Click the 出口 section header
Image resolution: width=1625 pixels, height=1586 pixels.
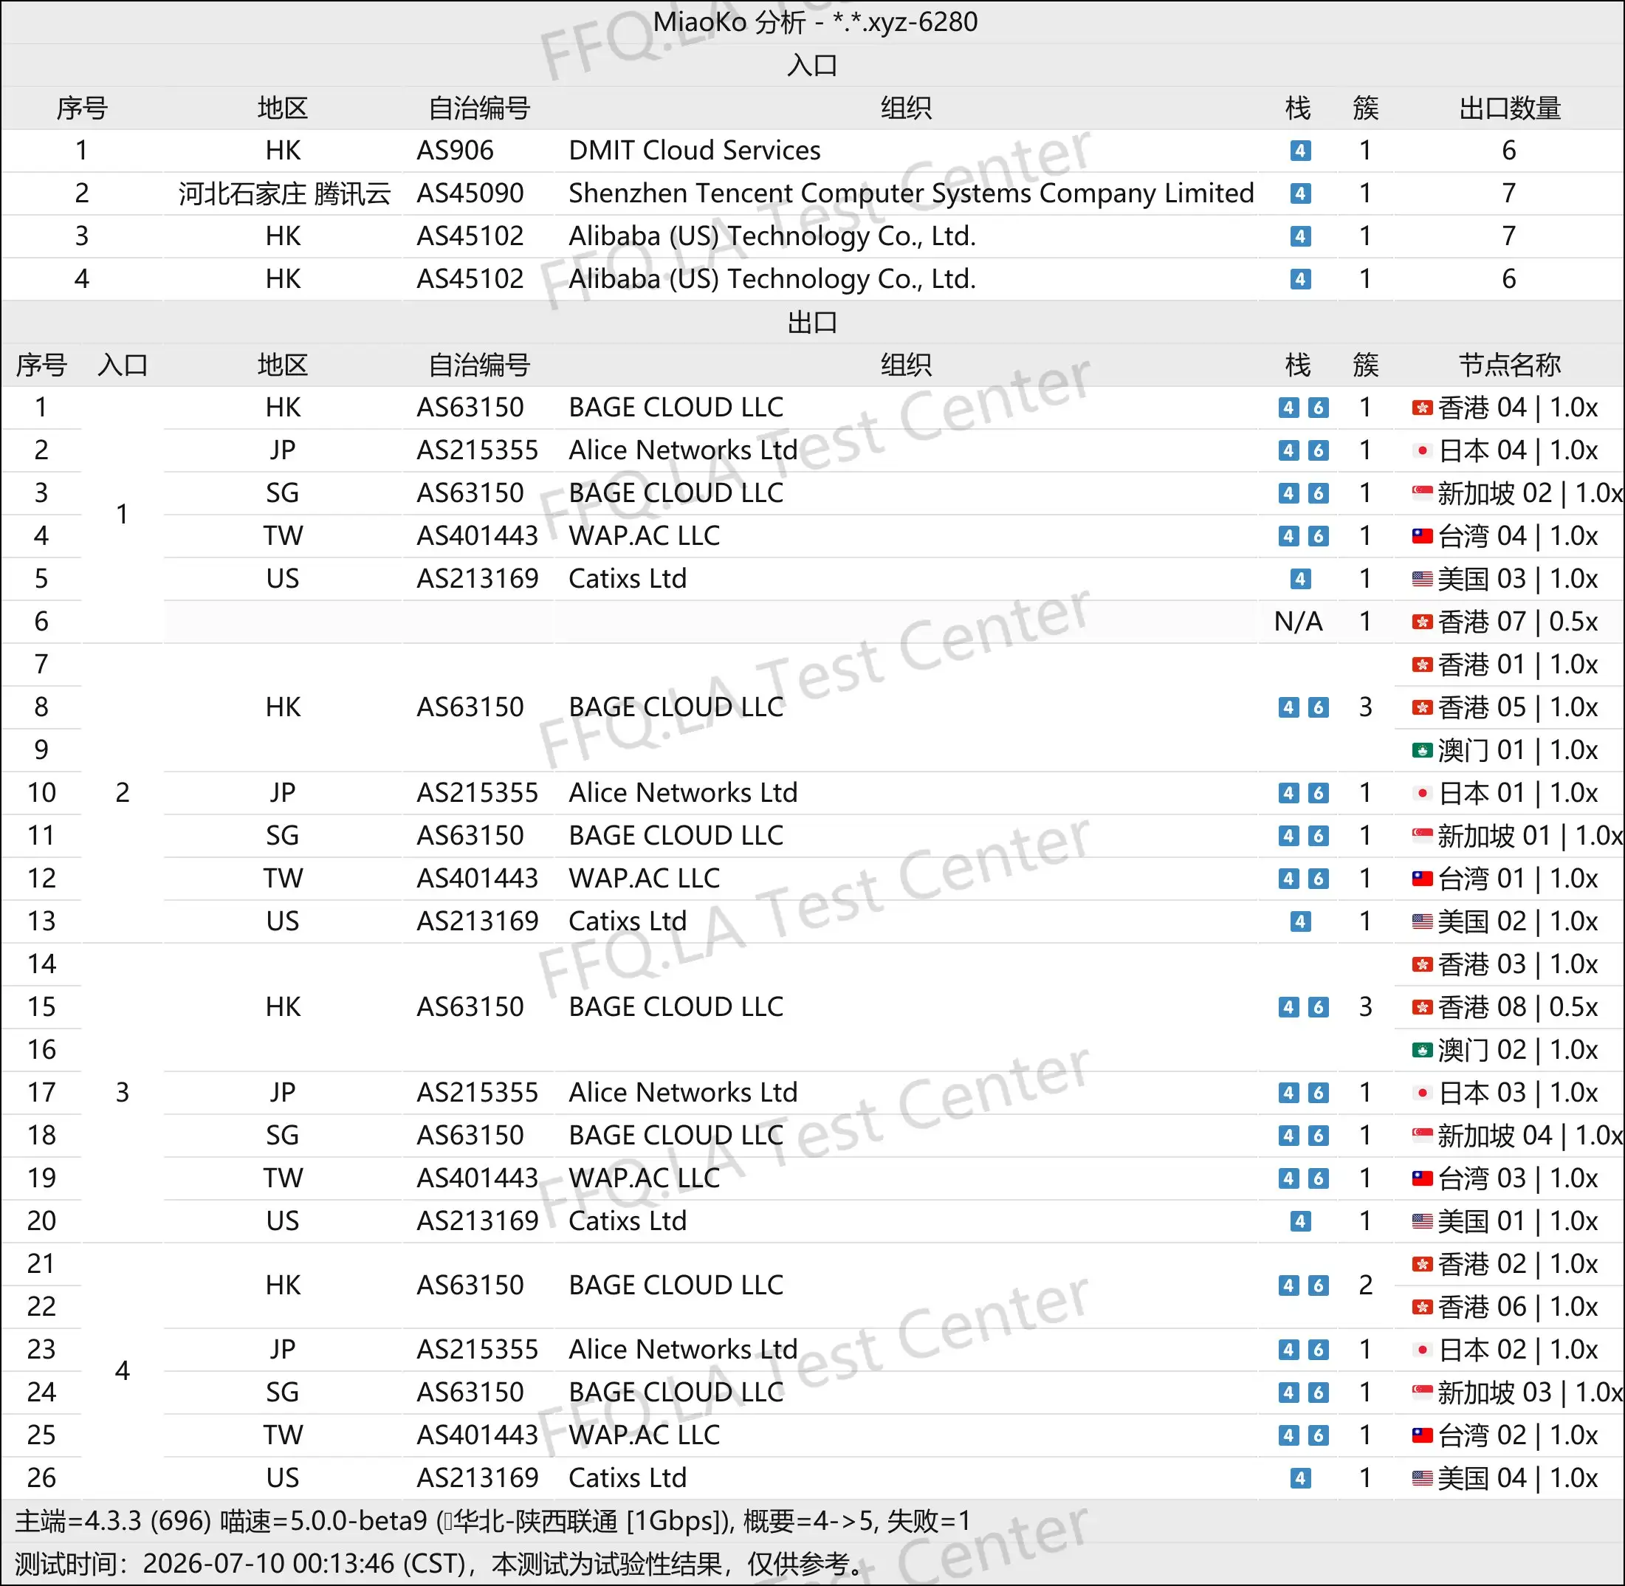coord(812,323)
